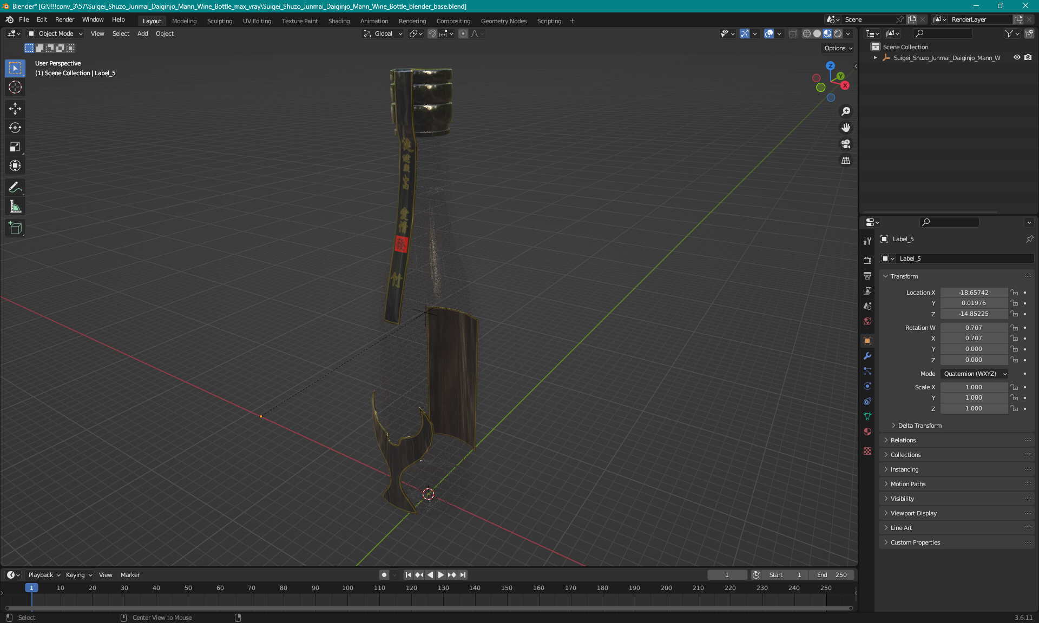Image resolution: width=1039 pixels, height=623 pixels.
Task: Lock Location X property
Action: [1014, 293]
